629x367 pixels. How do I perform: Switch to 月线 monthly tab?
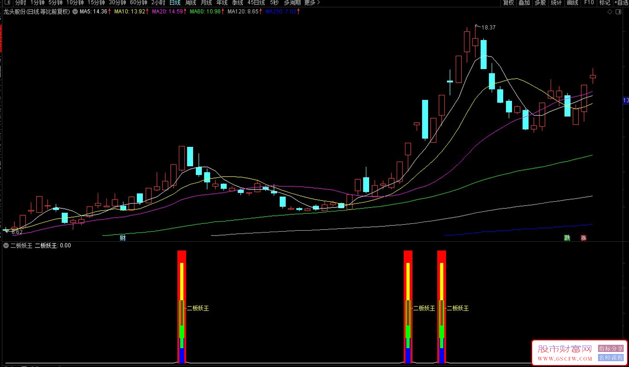pyautogui.click(x=206, y=2)
